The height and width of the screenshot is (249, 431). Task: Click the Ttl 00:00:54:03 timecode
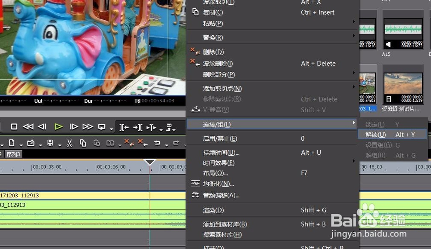(x=154, y=101)
